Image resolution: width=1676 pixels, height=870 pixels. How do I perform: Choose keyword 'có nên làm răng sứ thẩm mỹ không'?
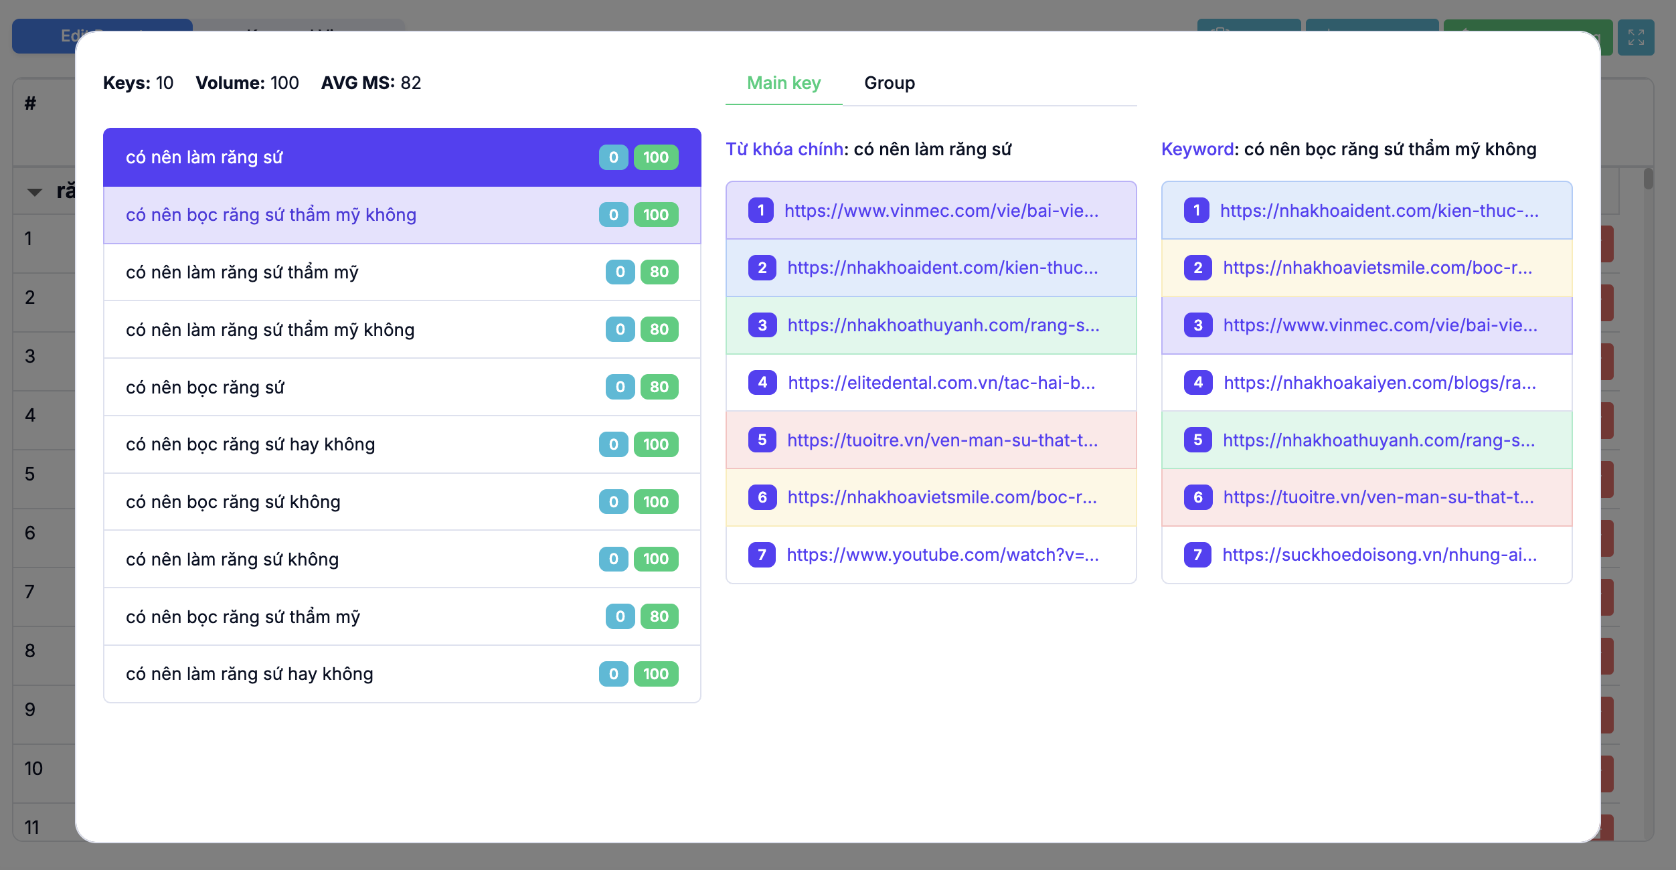click(402, 329)
